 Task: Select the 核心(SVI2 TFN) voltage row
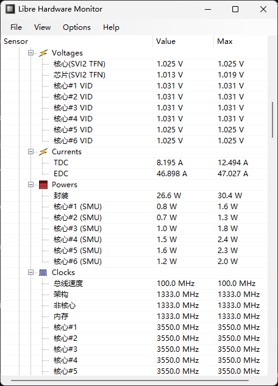pos(134,64)
